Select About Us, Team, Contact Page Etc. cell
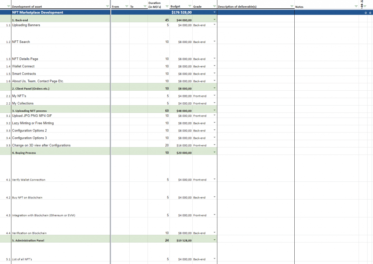The image size is (373, 264). coord(61,80)
